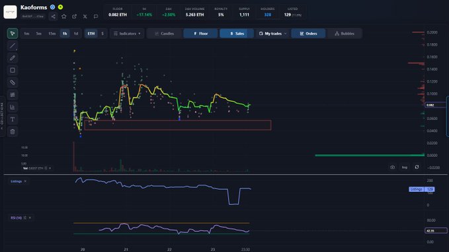Screen dimensions: 449x252
Task: Open RSI (14) settings icon
Action: pyautogui.click(x=25, y=218)
